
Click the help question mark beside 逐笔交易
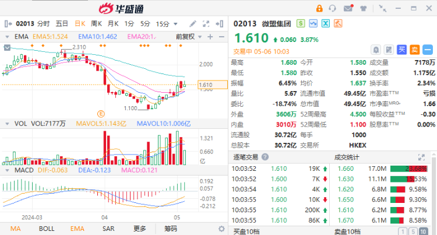[x=265, y=157]
